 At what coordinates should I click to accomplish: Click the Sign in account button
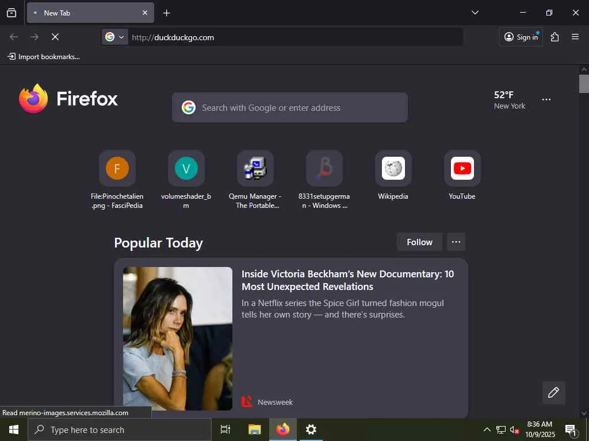coord(521,37)
